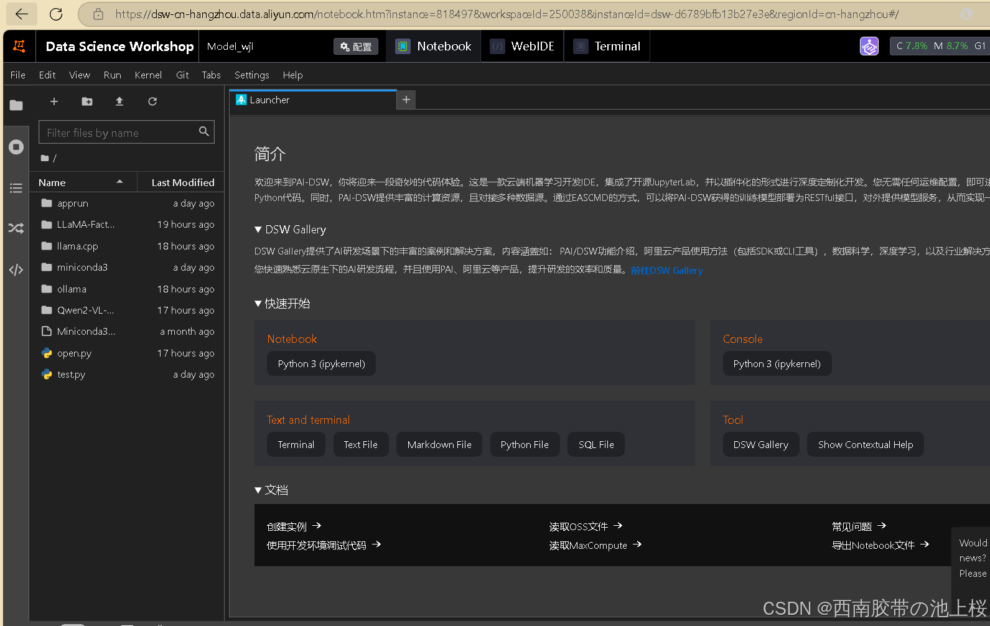Launch Notebook Python 3 (ipykernel)
The width and height of the screenshot is (990, 626).
click(321, 364)
